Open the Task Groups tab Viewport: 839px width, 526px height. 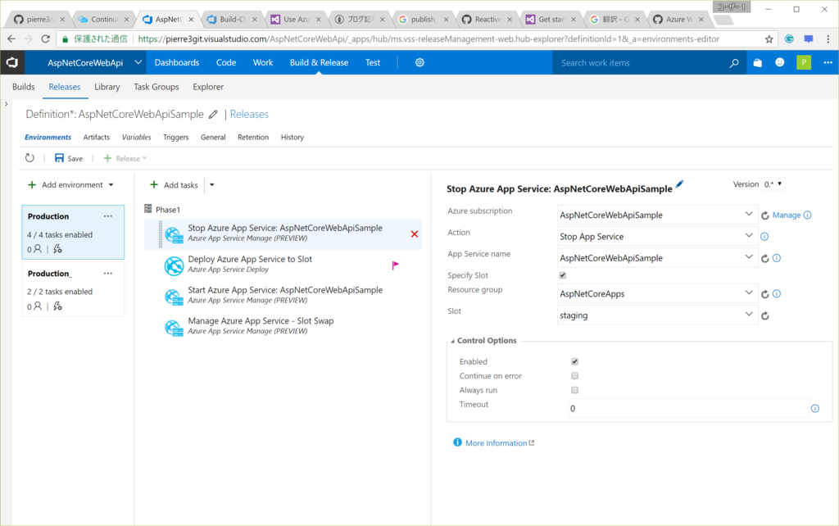coord(156,87)
